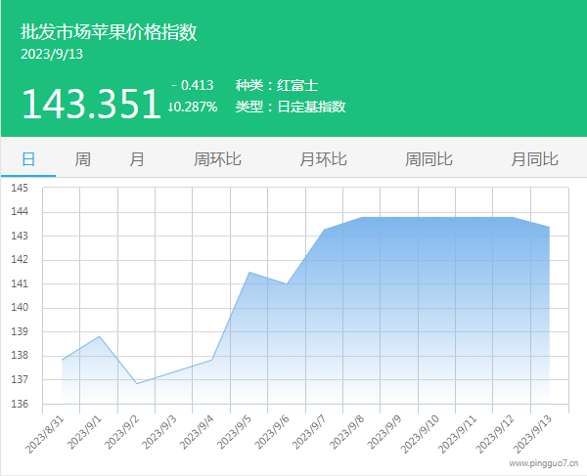Screen dimensions: 587x476
Task: Click the last chart point at 2023/9/13
Action: click(x=549, y=227)
